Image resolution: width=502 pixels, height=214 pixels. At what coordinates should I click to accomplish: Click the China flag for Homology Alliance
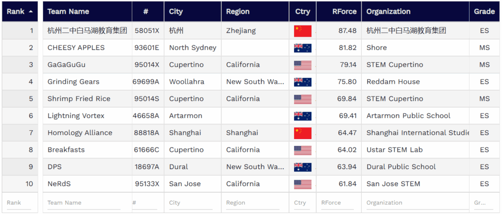pyautogui.click(x=302, y=133)
